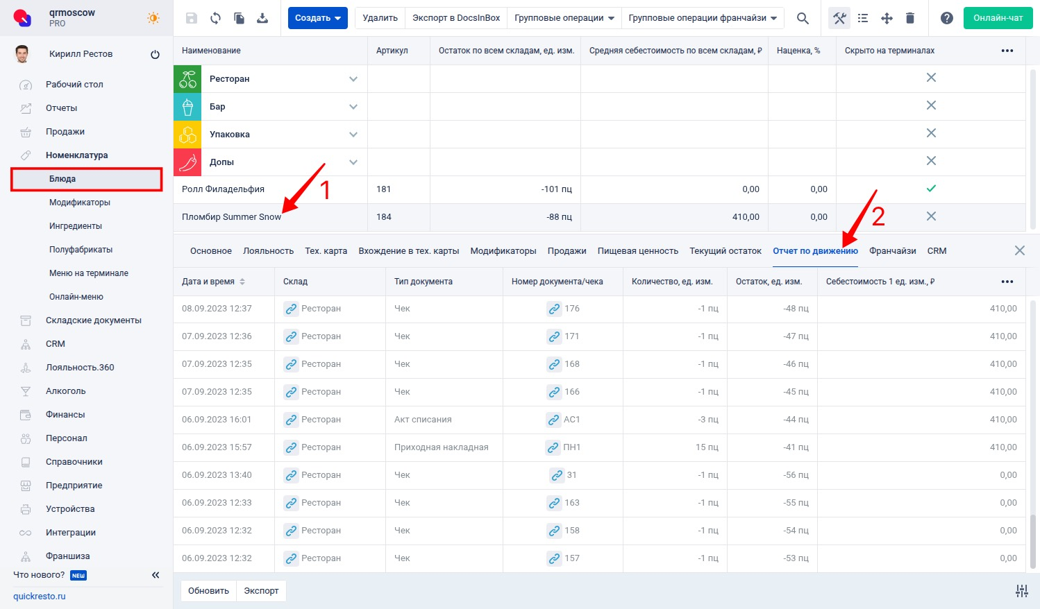Click the logout power icon

(155, 54)
